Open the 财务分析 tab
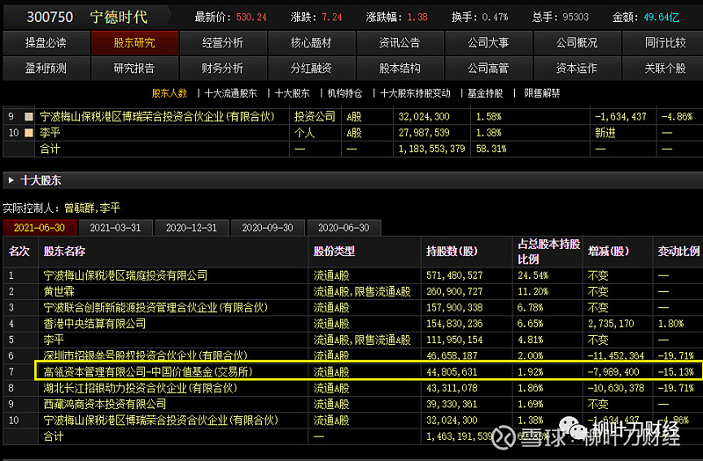703x461 pixels. (223, 69)
